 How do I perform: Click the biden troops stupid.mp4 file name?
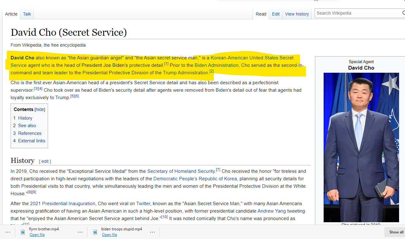(122, 229)
